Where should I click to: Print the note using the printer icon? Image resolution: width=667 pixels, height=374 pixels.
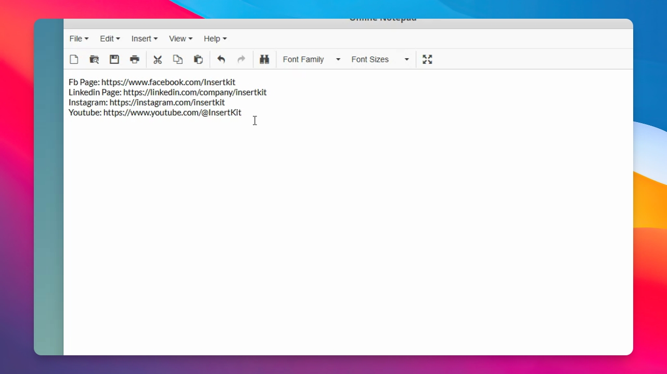coord(135,59)
